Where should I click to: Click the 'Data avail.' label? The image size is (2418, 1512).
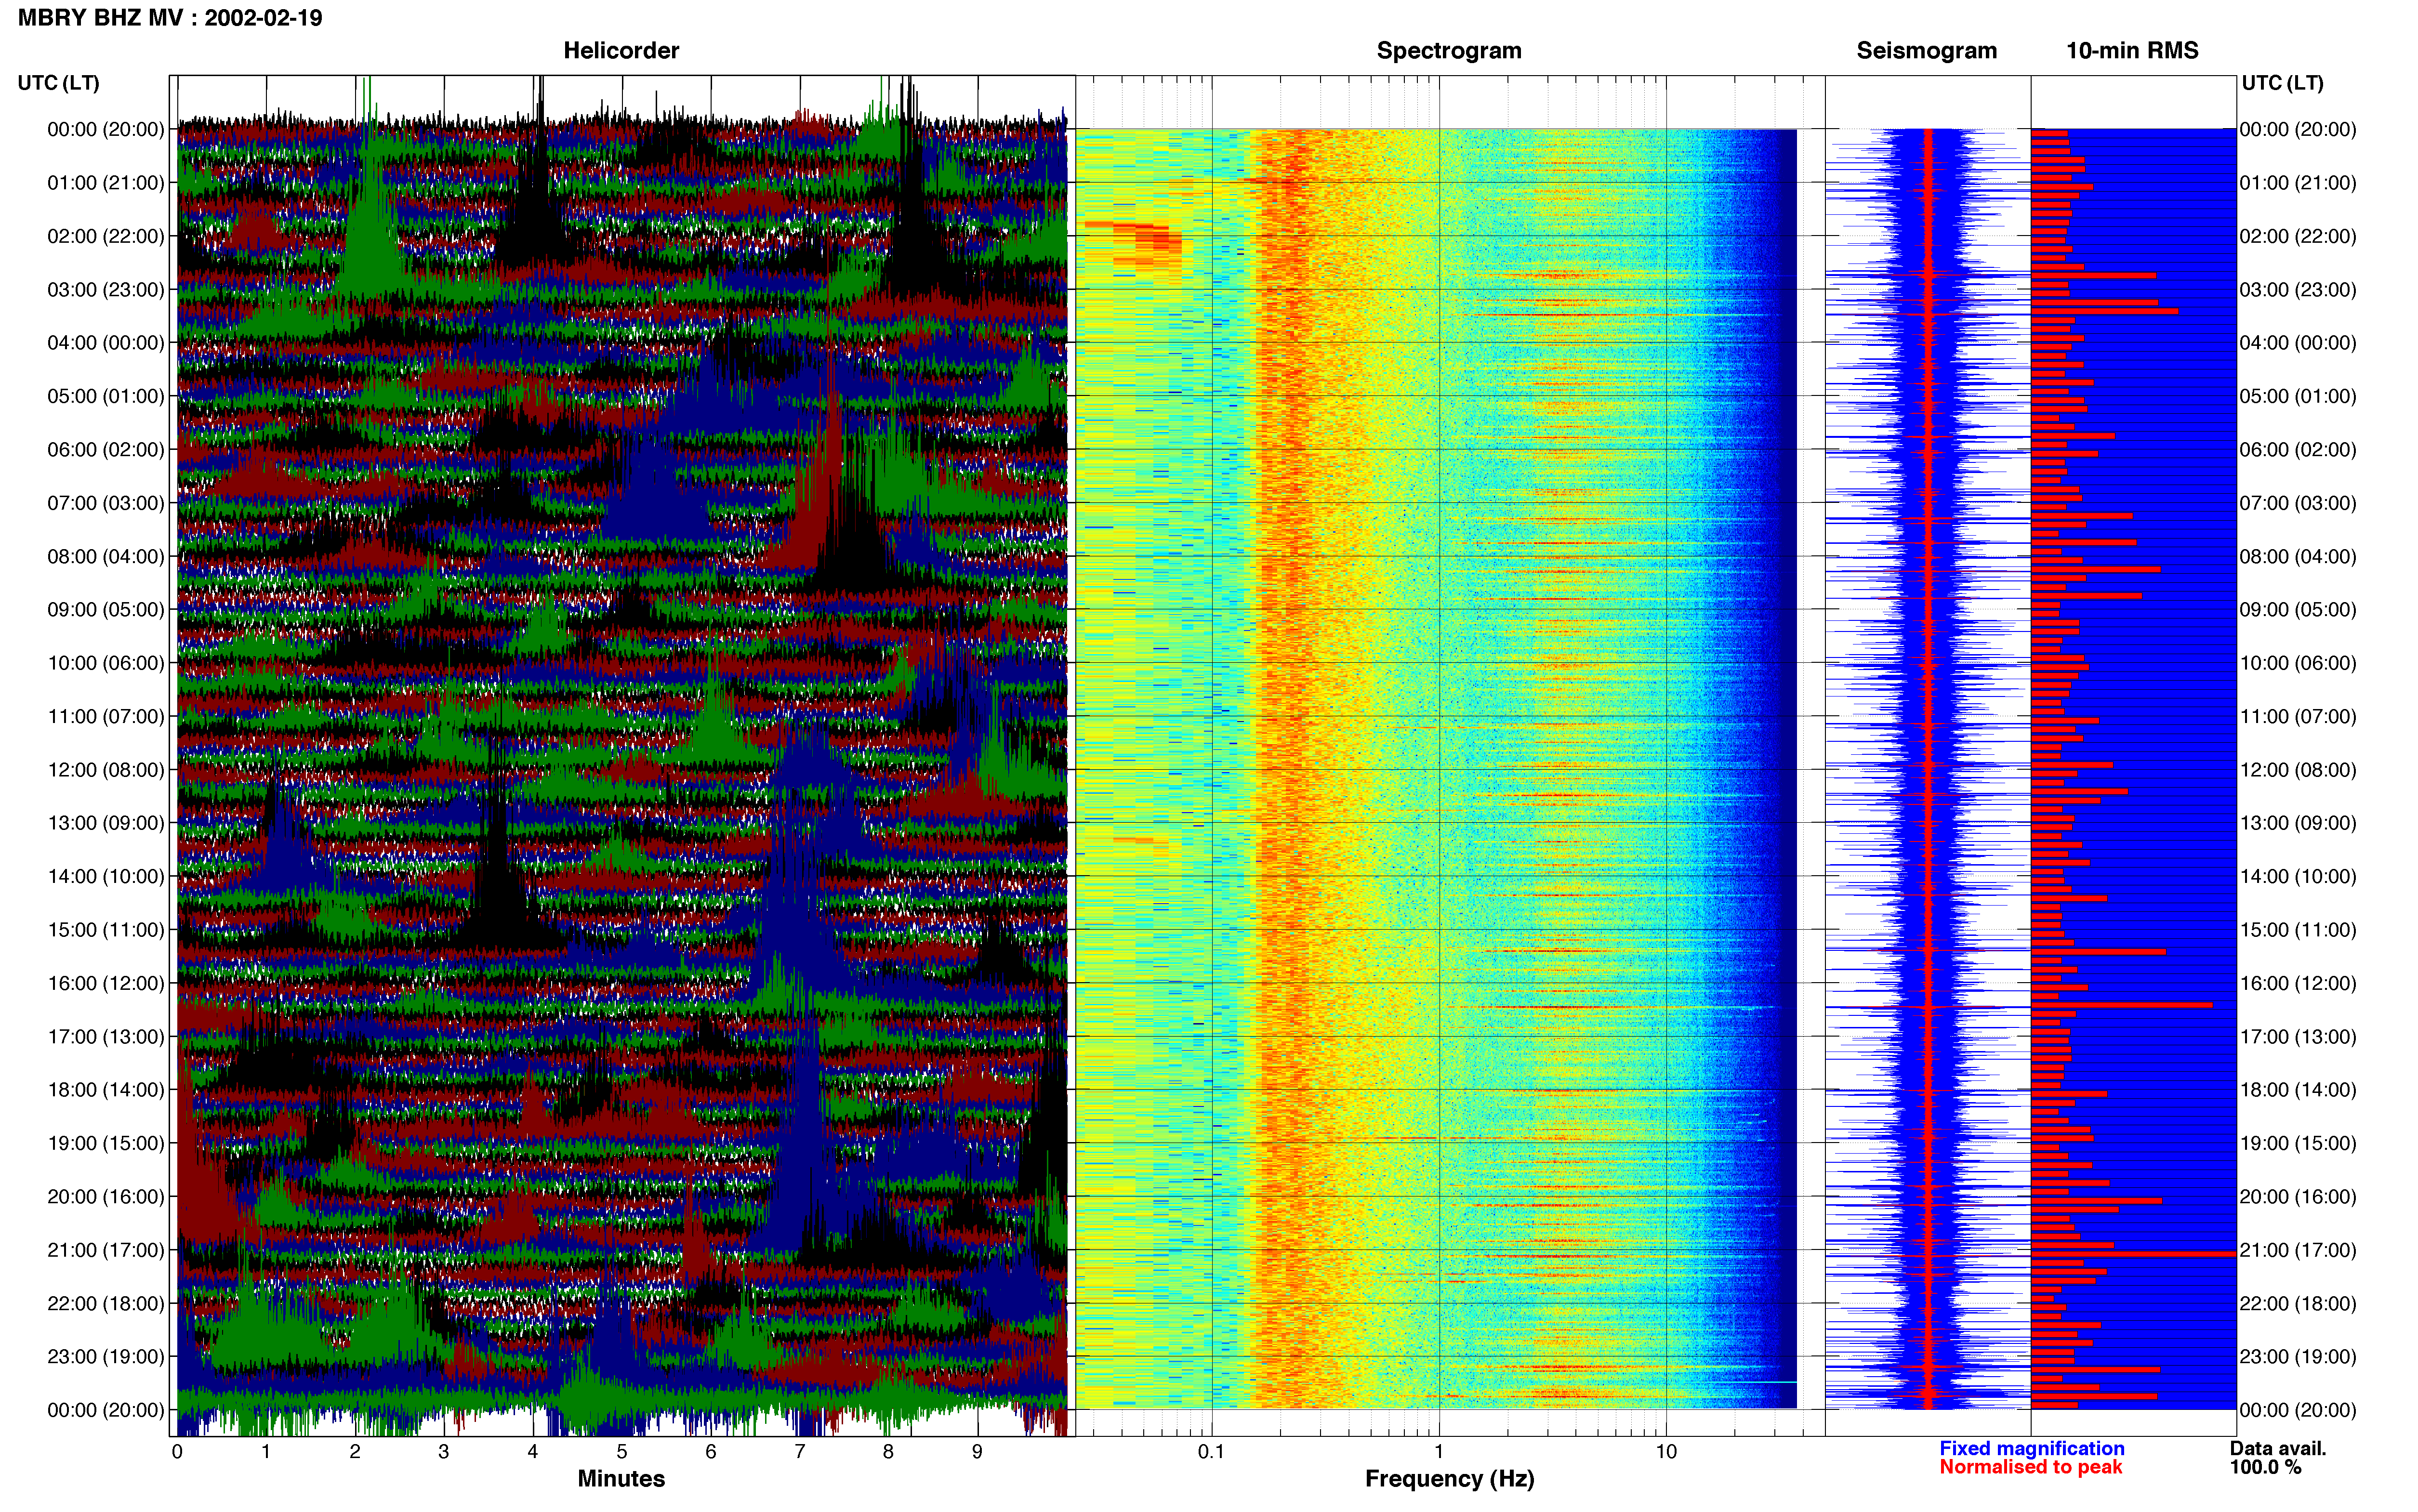point(2278,1449)
